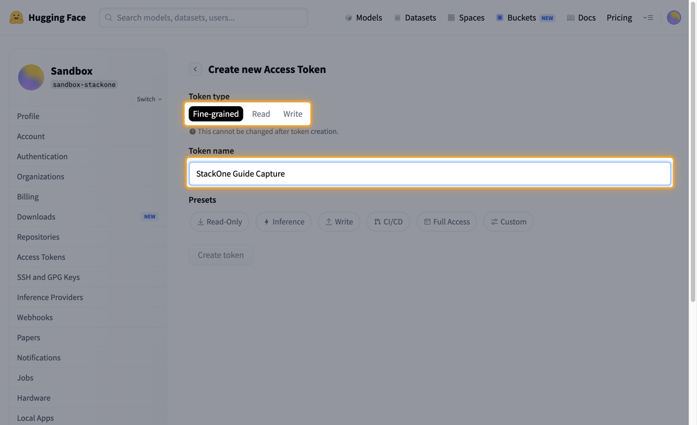Open Profile settings in sidebar
This screenshot has height=425, width=697.
(88, 116)
